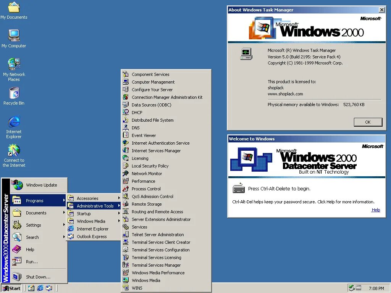Click OK in About Windows Task Manager
Image resolution: width=391 pixels, height=293 pixels.
pyautogui.click(x=368, y=122)
